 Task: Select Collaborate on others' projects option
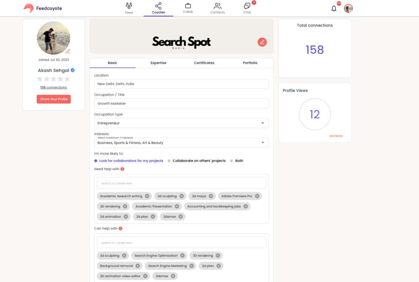click(x=169, y=161)
